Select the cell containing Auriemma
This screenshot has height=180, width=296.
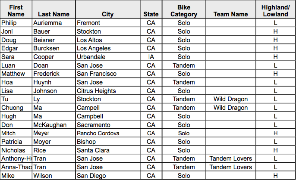[x=54, y=23]
